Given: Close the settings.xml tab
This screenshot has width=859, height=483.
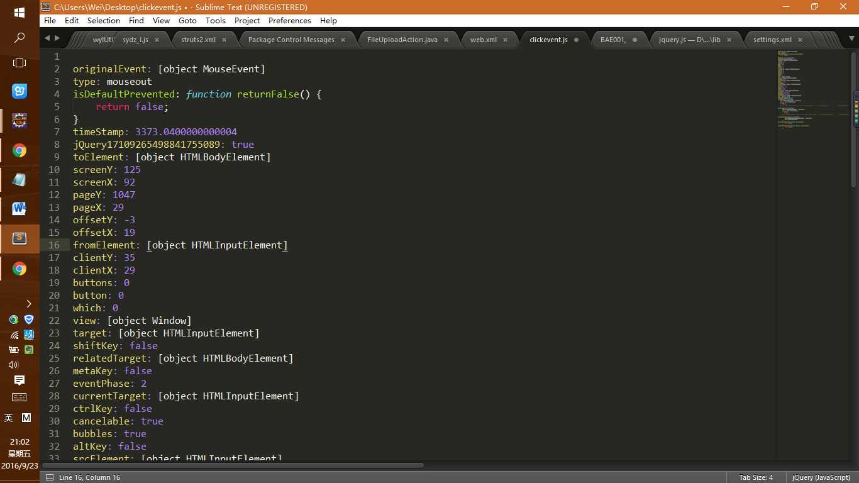Looking at the screenshot, I should point(801,40).
